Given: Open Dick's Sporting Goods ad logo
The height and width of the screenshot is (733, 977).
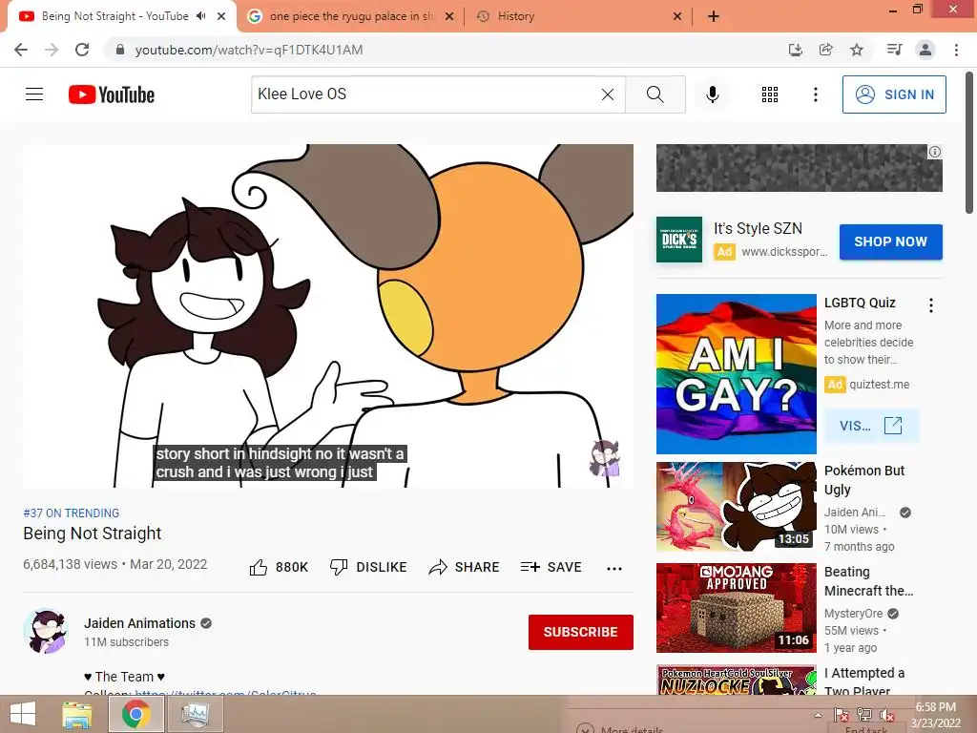Looking at the screenshot, I should (679, 240).
